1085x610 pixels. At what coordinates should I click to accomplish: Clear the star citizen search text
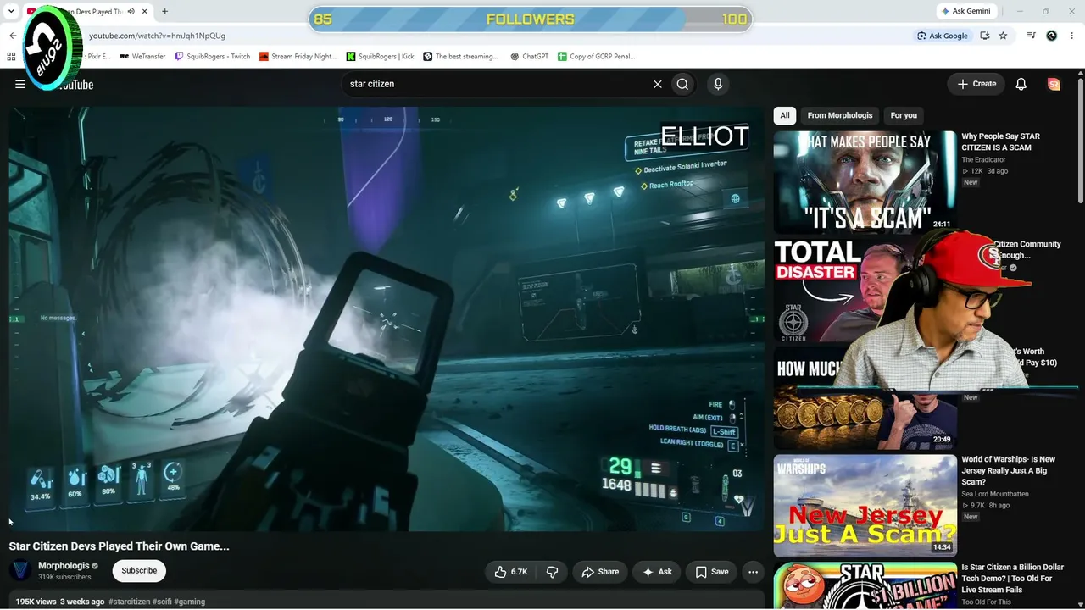pyautogui.click(x=657, y=84)
